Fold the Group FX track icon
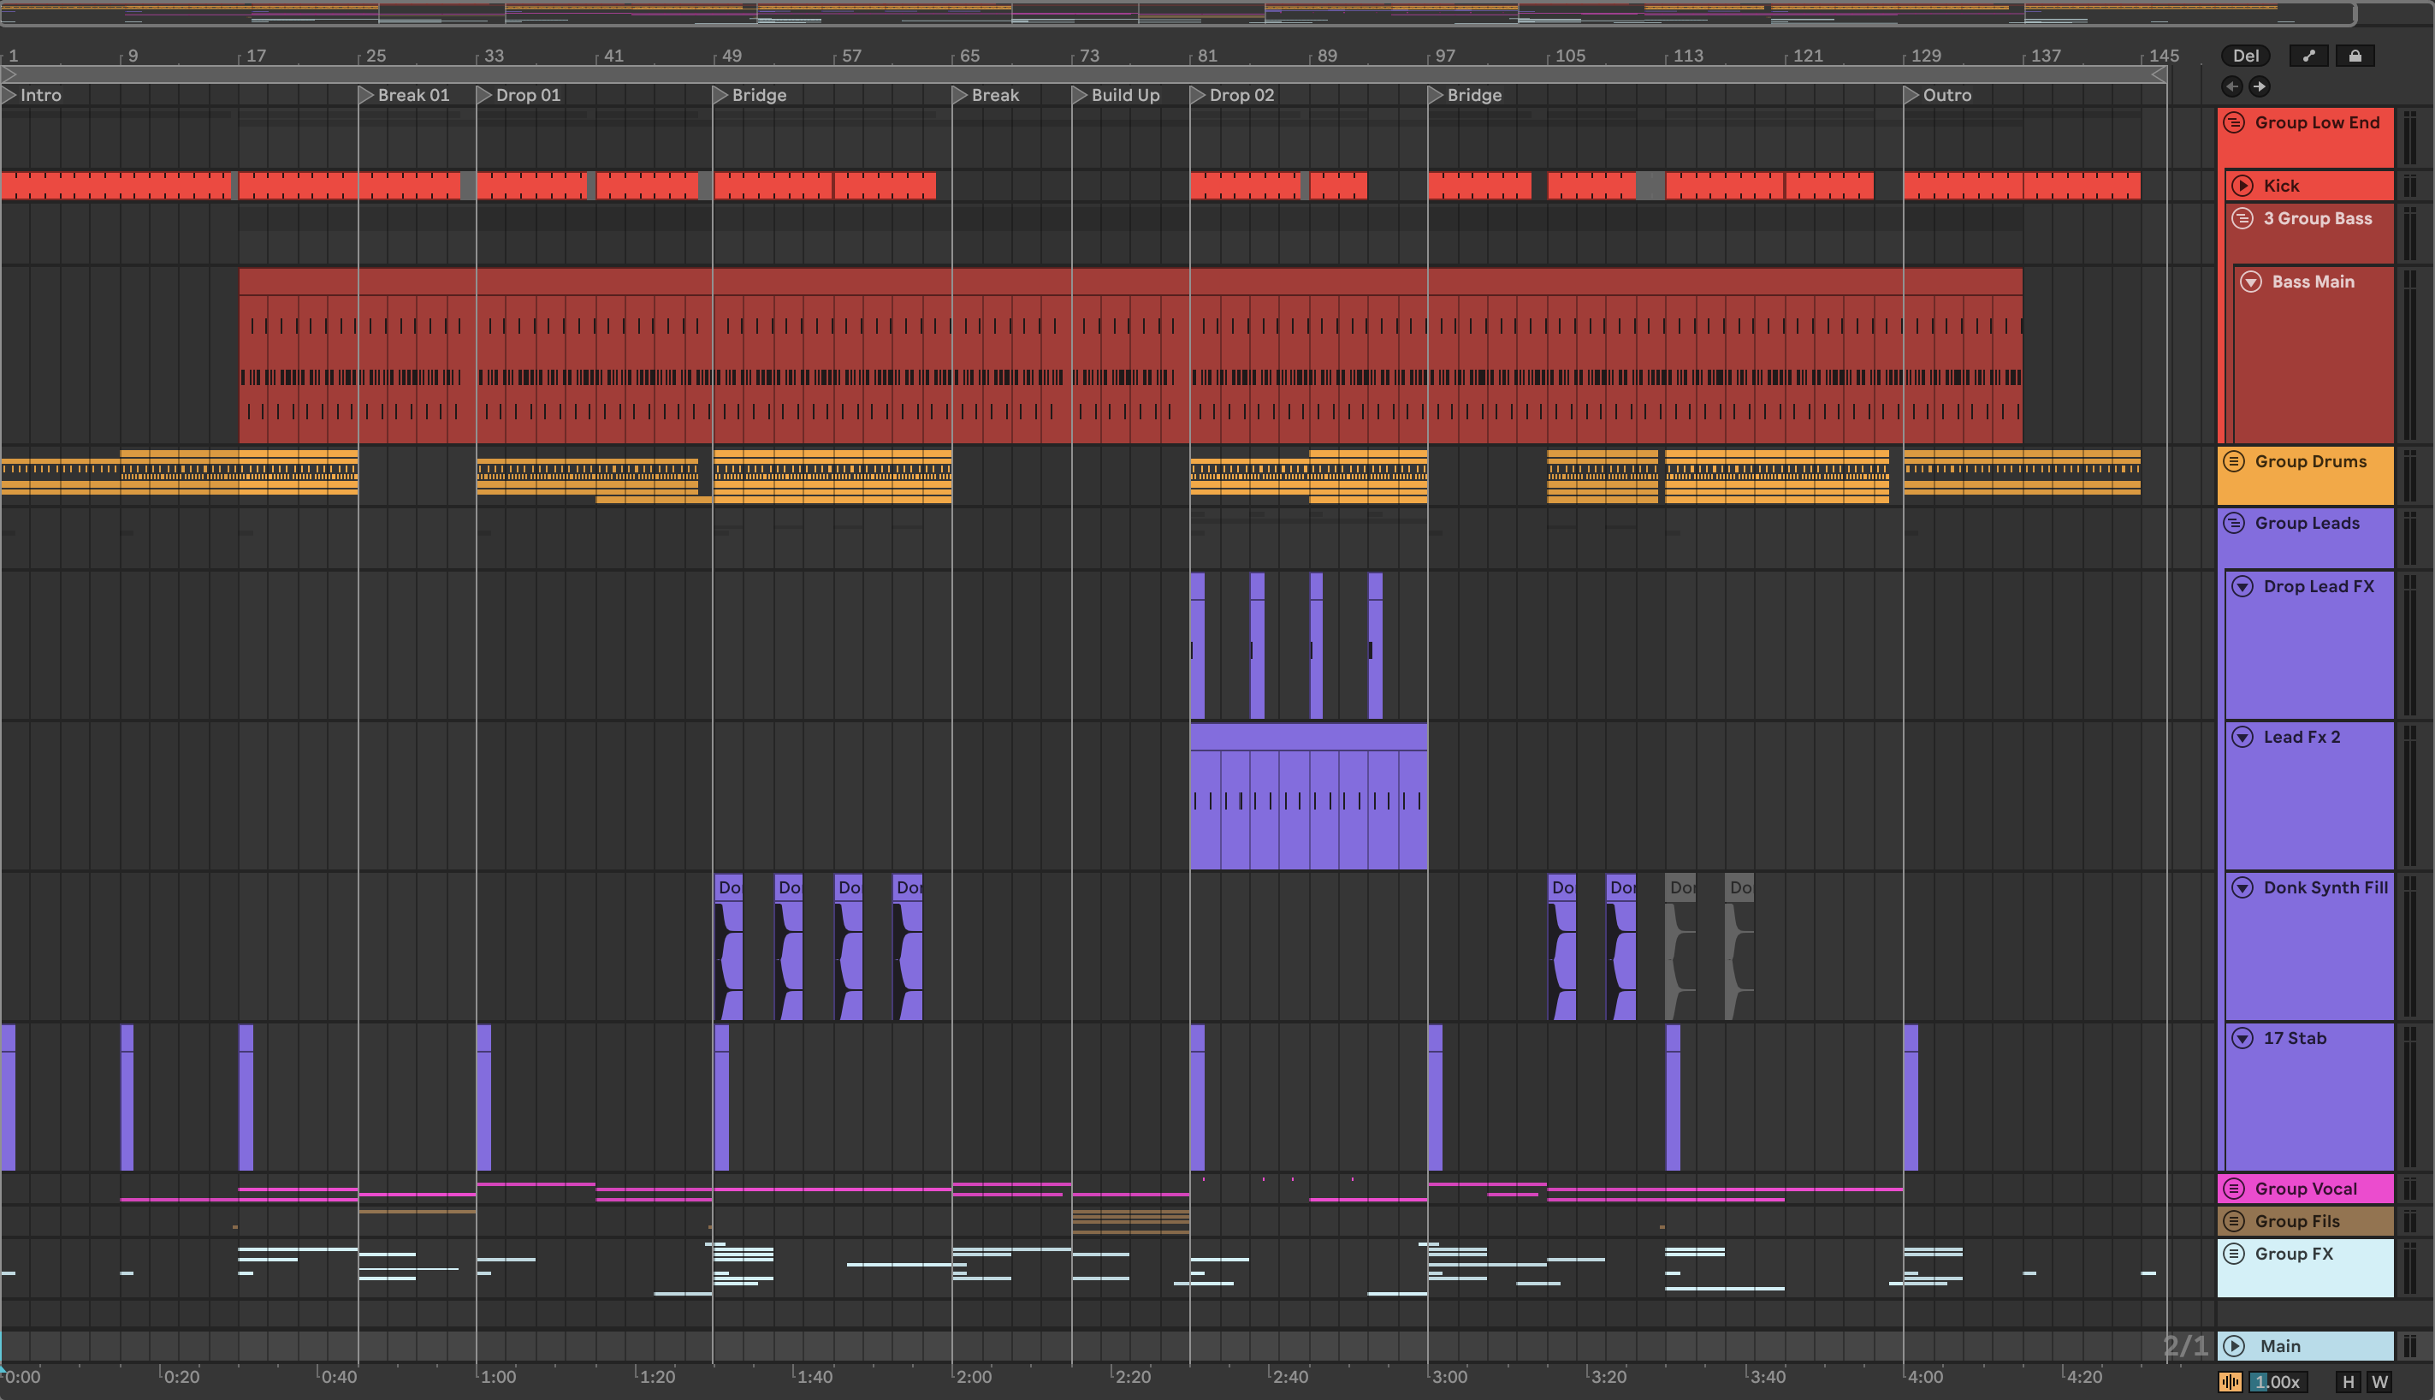The height and width of the screenshot is (1400, 2435). (x=2234, y=1254)
